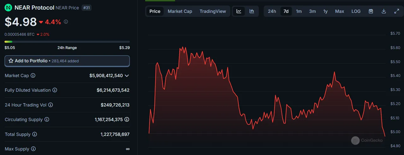This screenshot has width=404, height=155.
Task: Click the star icon in Add to Portfolio
Action: click(x=11, y=61)
